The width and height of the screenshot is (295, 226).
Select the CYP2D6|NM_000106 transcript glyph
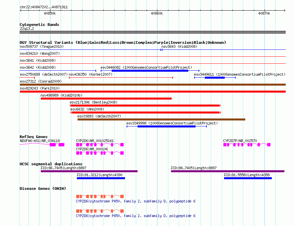click(100, 153)
